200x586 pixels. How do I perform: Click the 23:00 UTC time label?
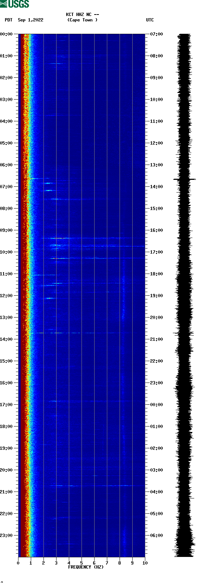click(x=157, y=383)
